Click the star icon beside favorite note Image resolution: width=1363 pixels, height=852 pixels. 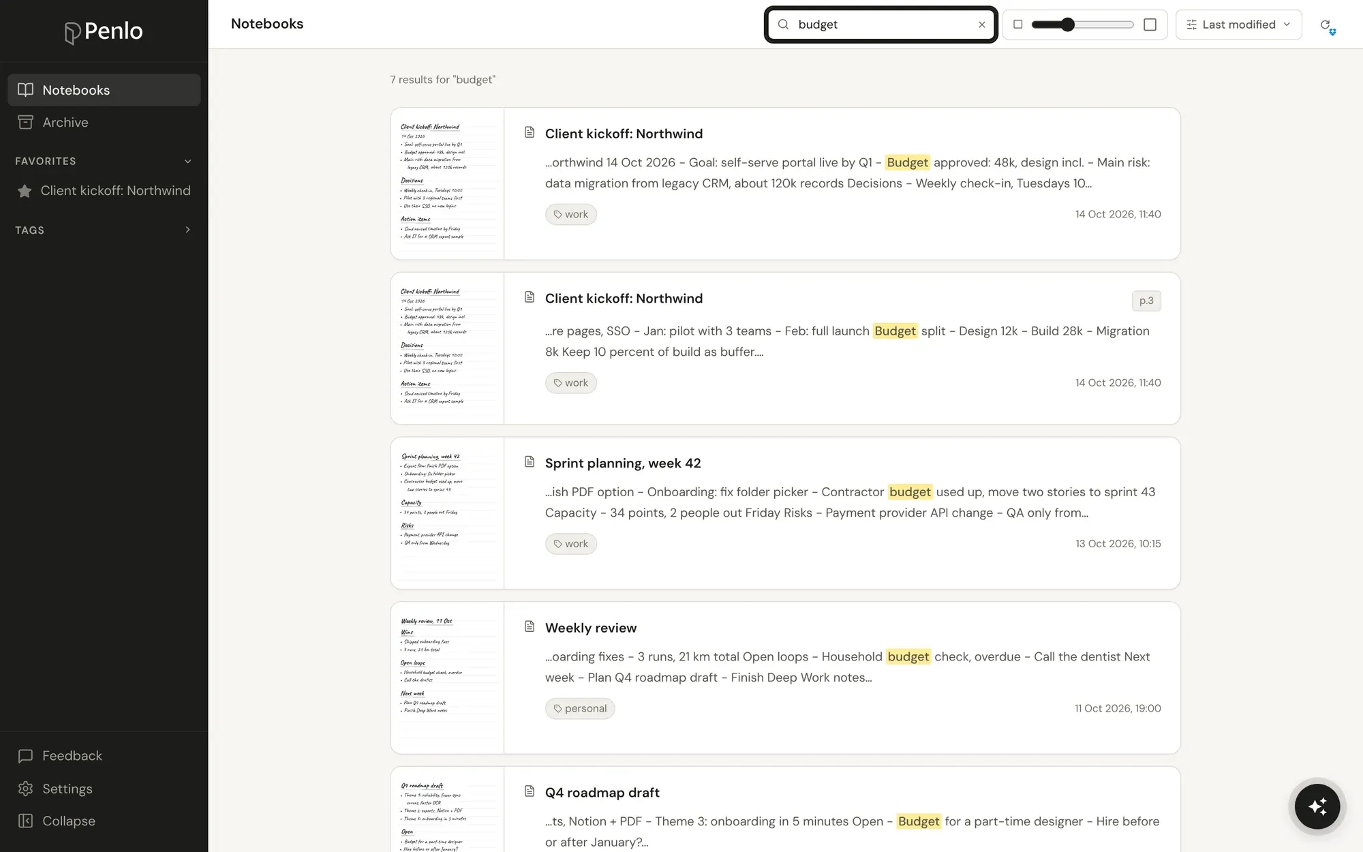(x=25, y=191)
